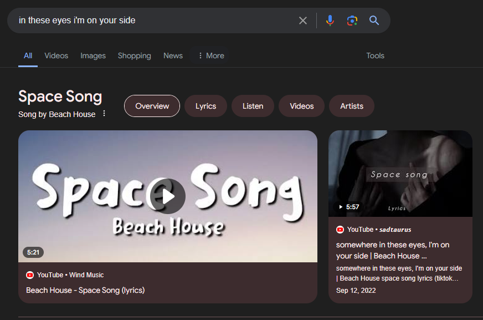Click the 5:21 duration badge

[x=33, y=252]
